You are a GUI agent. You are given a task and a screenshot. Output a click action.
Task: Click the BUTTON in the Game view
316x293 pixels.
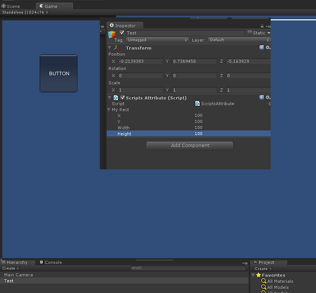58,73
